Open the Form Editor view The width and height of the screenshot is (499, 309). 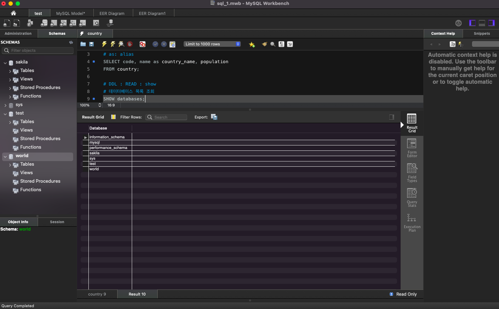pyautogui.click(x=412, y=148)
